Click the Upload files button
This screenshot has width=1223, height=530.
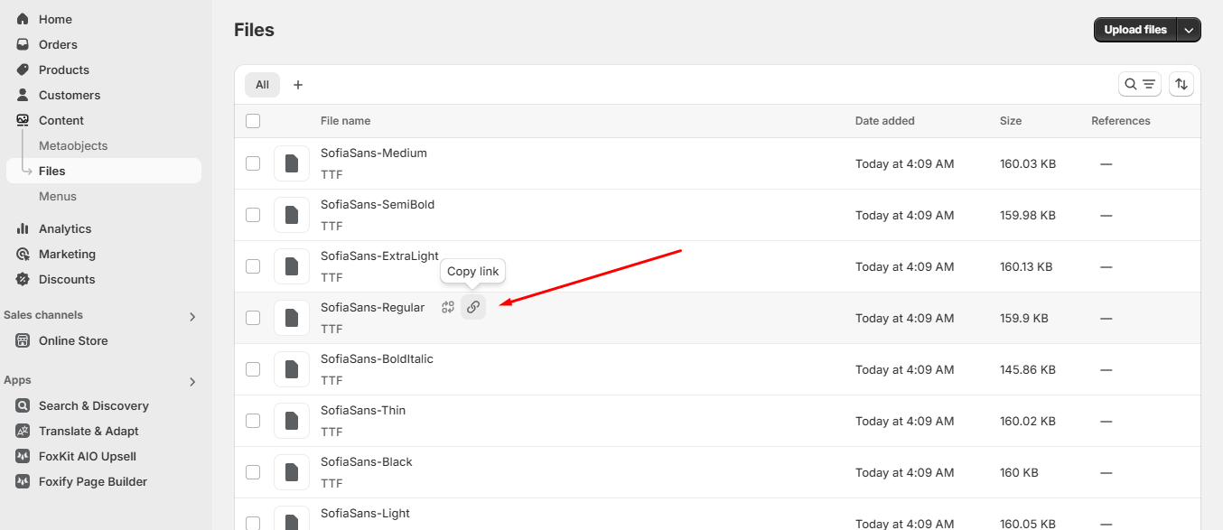1135,30
